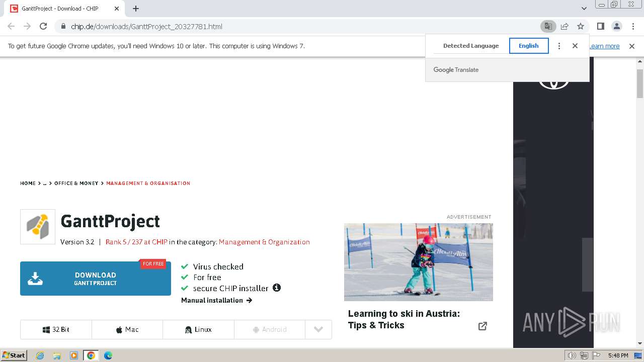Expand the ellipsis breadcrumb

click(x=44, y=183)
